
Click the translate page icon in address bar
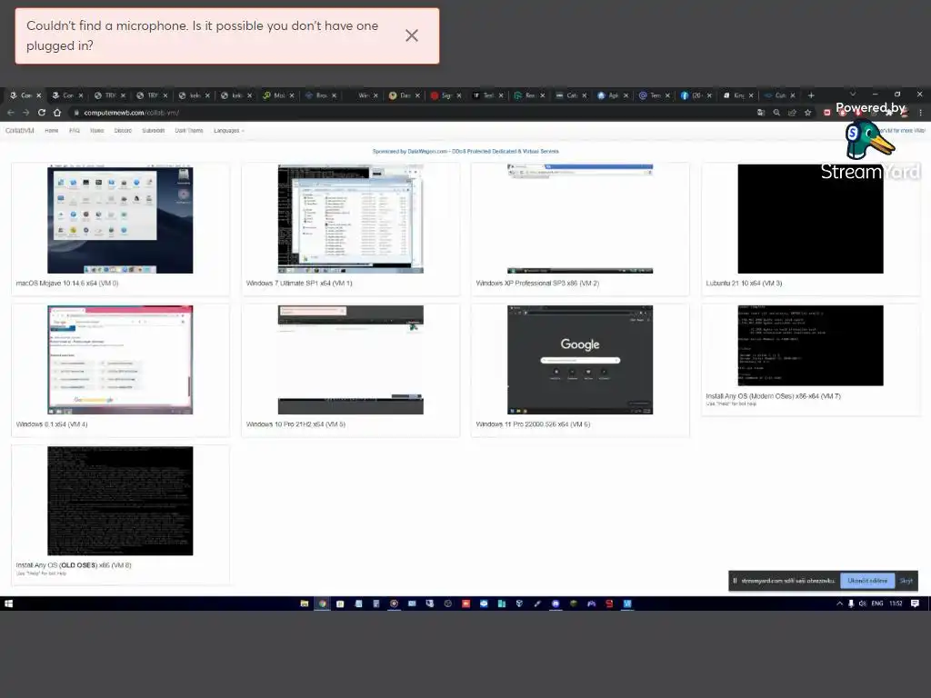(x=761, y=112)
